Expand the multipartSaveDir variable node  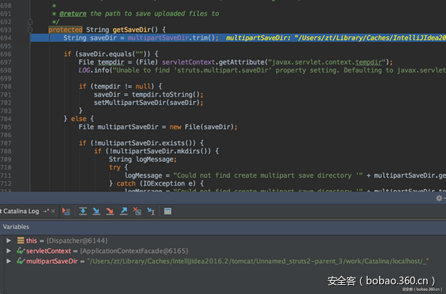8,261
